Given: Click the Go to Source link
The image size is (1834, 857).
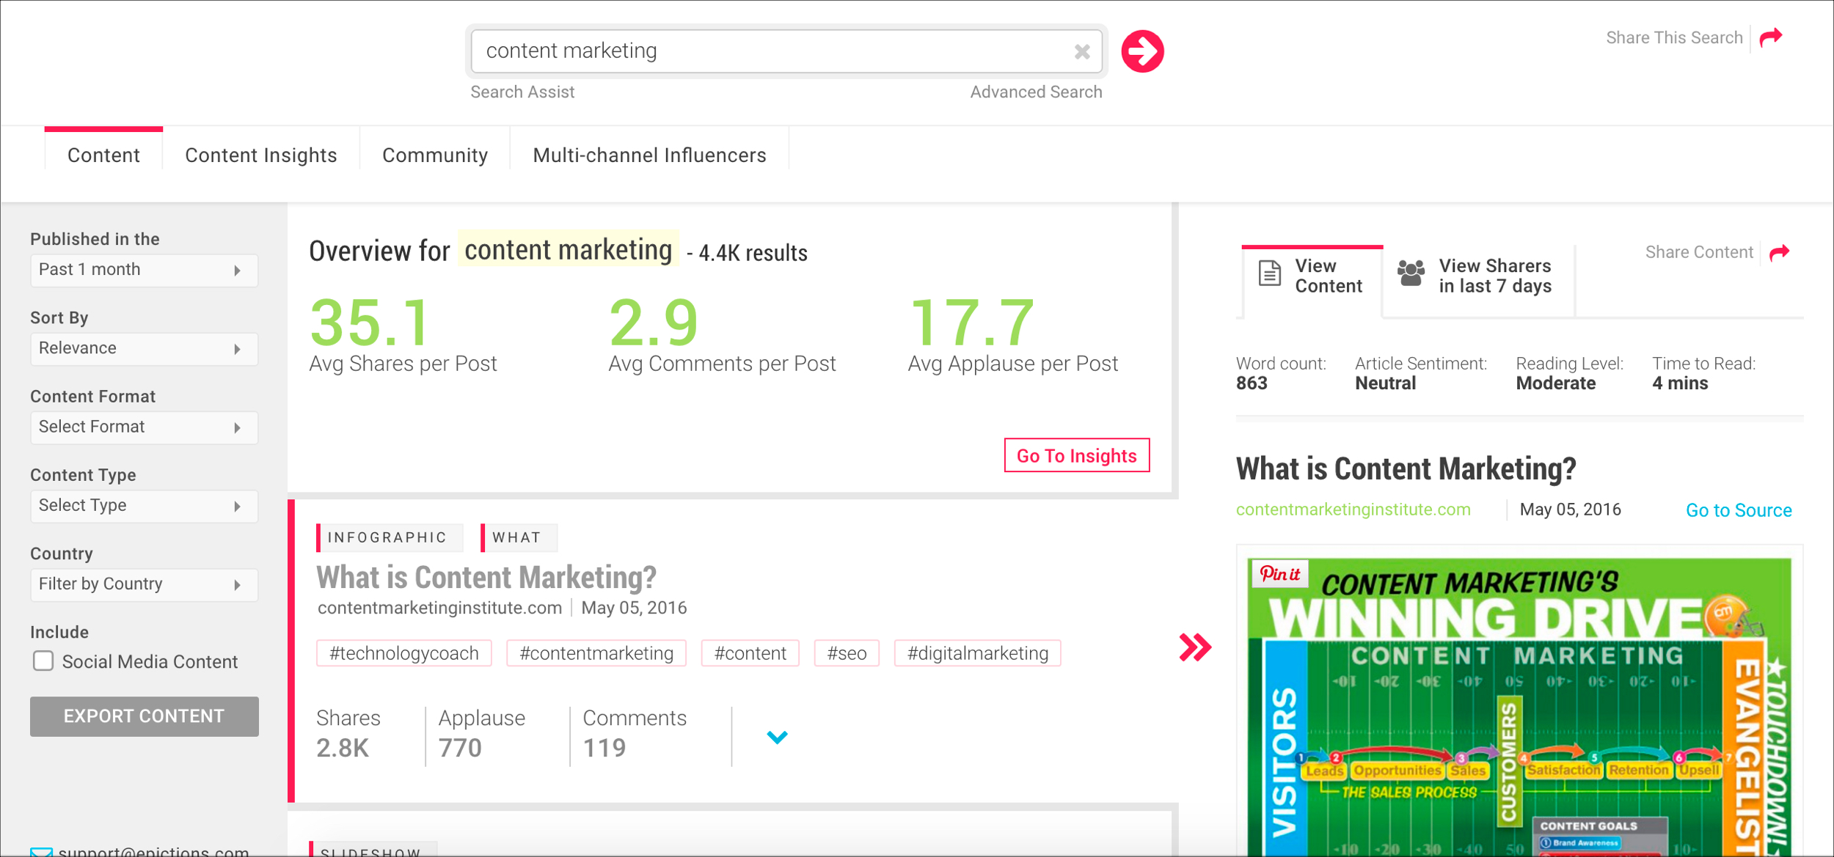Looking at the screenshot, I should [1739, 510].
